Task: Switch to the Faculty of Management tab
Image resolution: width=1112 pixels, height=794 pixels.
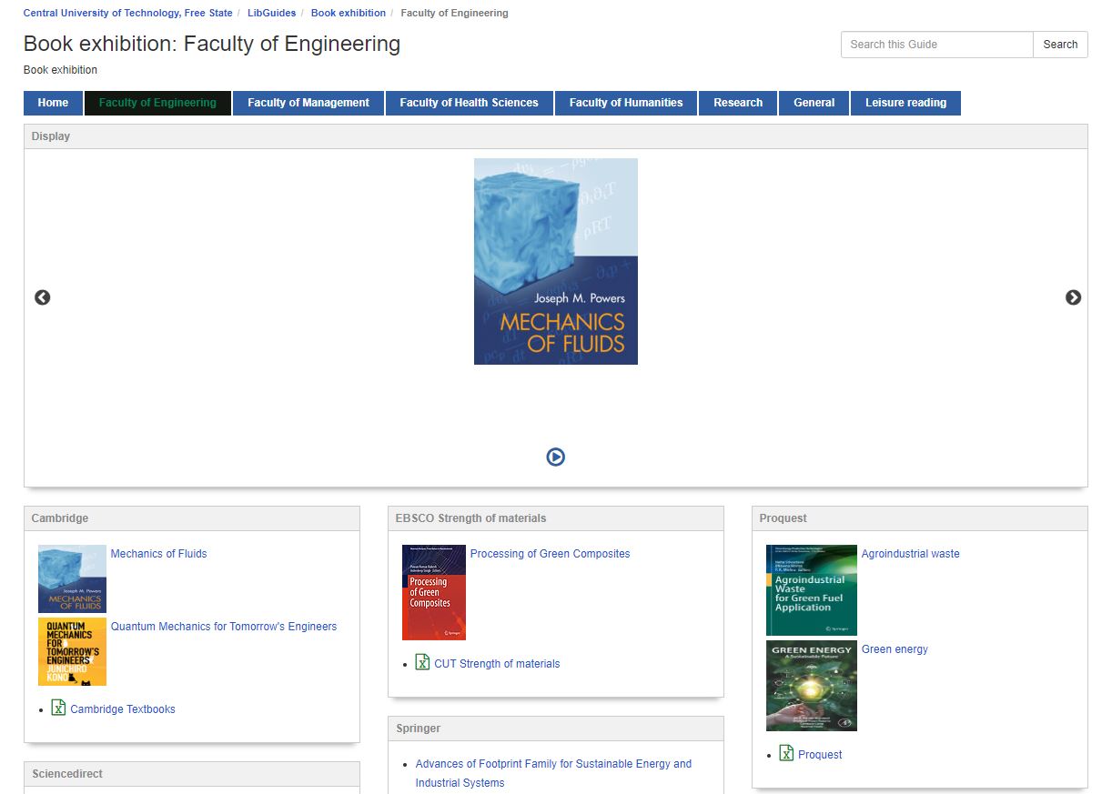Action: pos(308,103)
